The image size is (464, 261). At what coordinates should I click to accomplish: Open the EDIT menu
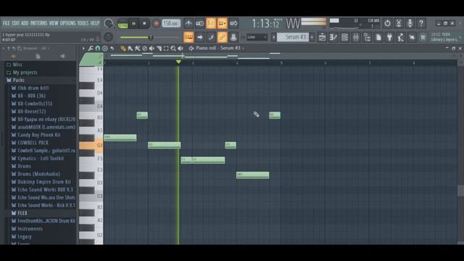point(16,23)
